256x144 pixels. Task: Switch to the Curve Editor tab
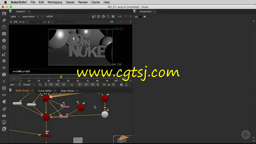coord(45,91)
